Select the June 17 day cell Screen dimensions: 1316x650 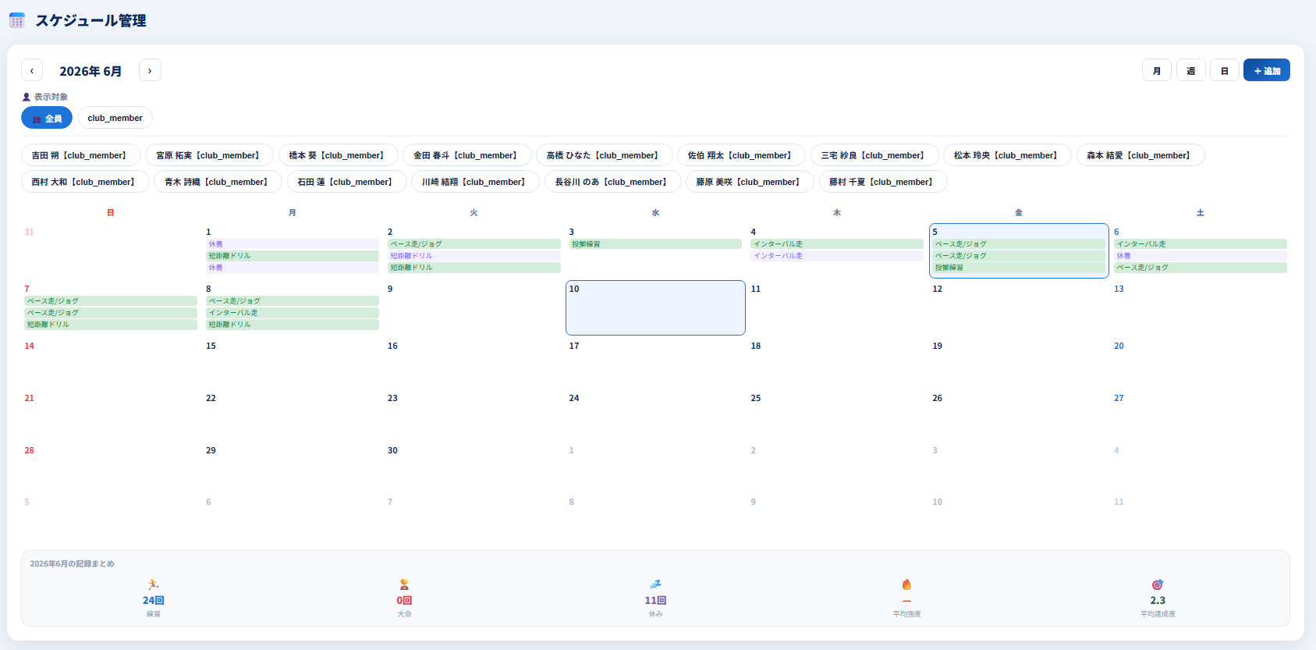click(x=655, y=363)
